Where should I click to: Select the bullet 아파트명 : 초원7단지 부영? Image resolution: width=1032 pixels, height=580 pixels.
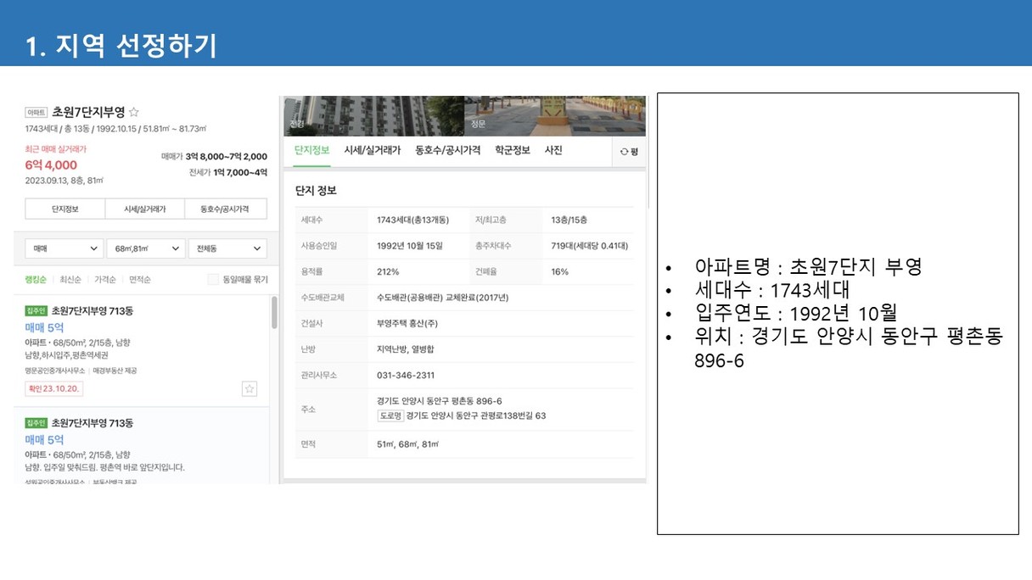click(808, 267)
